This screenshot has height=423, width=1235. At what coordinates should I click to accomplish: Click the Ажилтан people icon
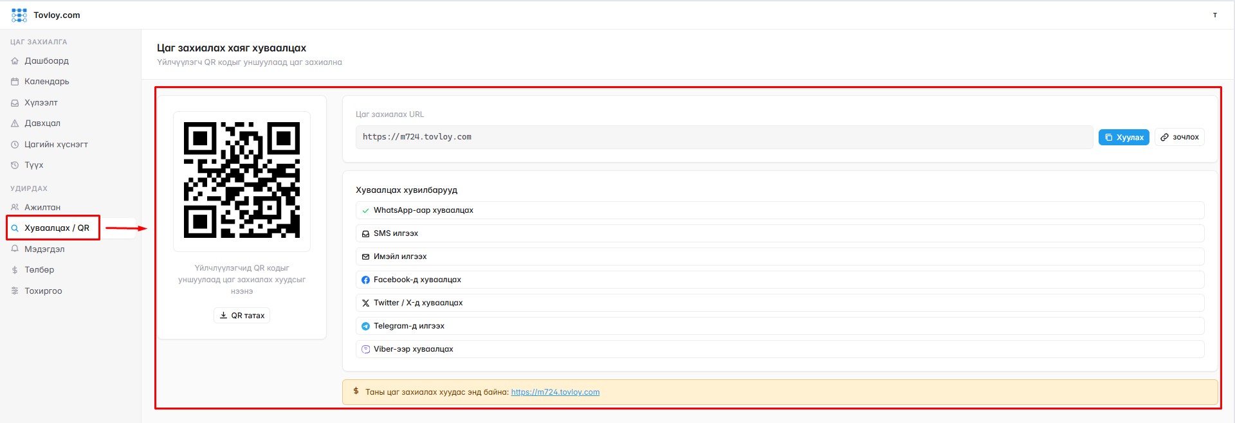click(15, 208)
